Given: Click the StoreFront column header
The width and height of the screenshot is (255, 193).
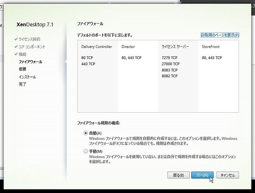Looking at the screenshot, I should 211,47.
